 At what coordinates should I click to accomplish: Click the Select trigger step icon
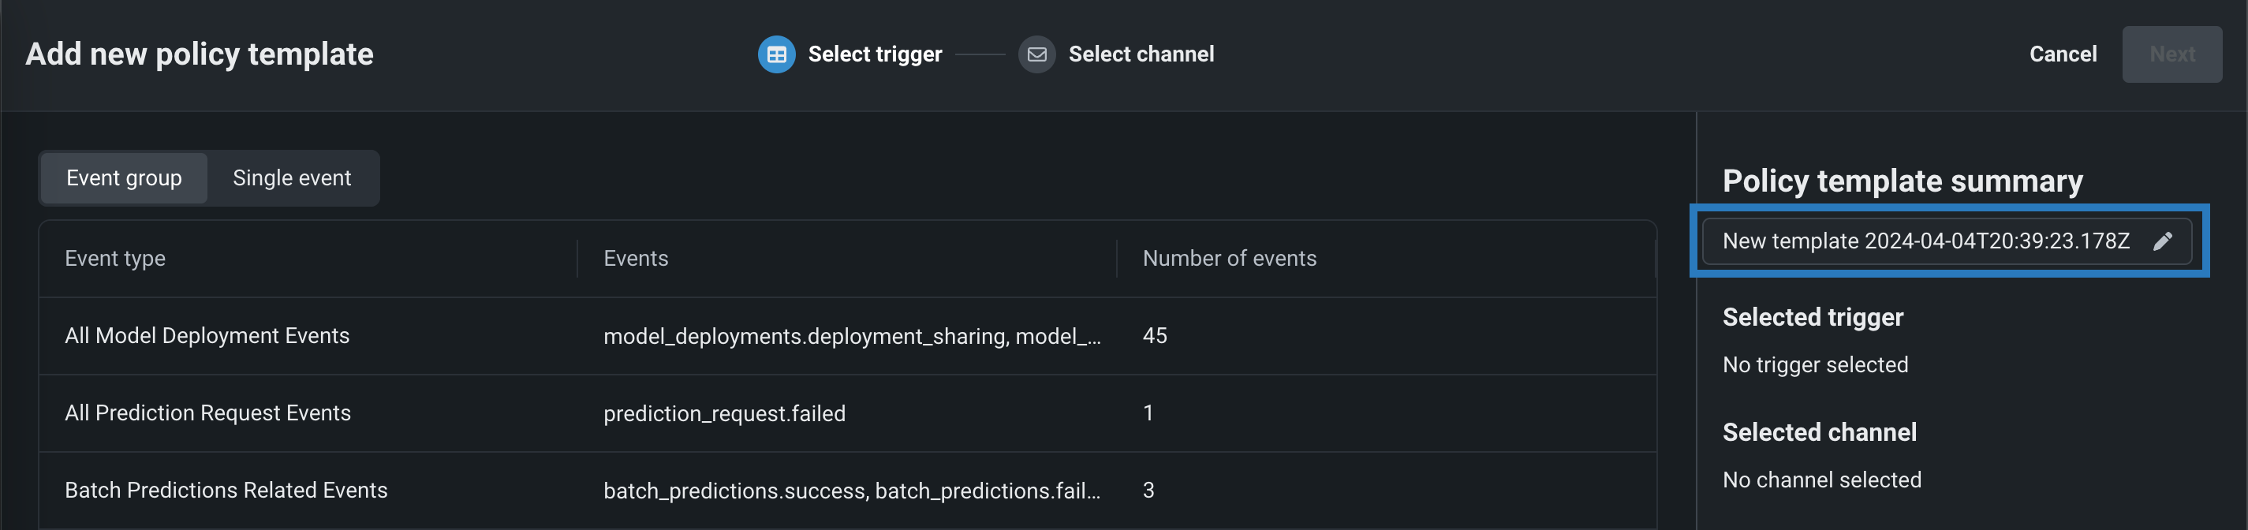[x=776, y=54]
